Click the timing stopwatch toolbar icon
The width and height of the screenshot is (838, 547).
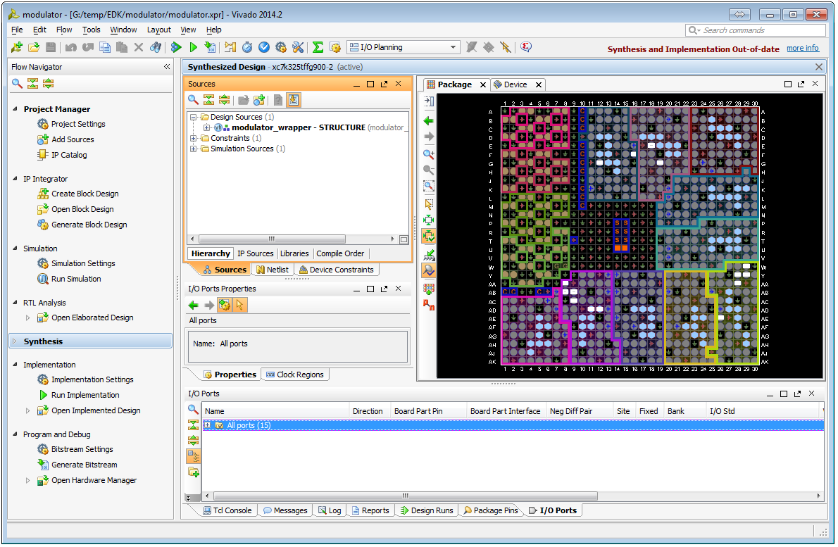pos(247,48)
